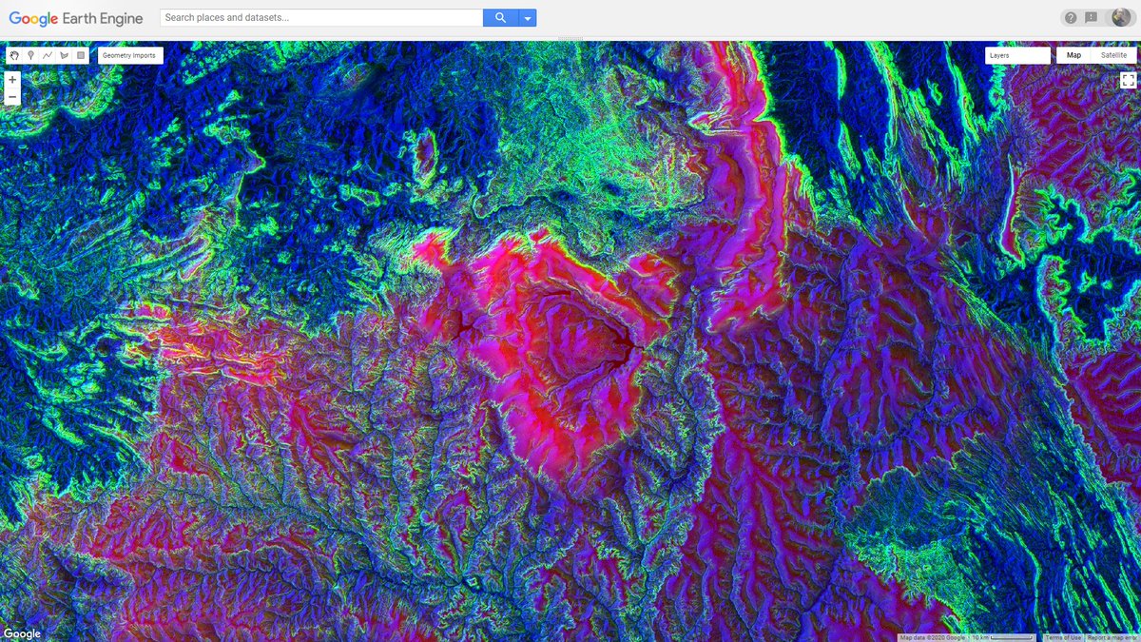
Task: Open the Geometry Imports panel
Action: 128,55
